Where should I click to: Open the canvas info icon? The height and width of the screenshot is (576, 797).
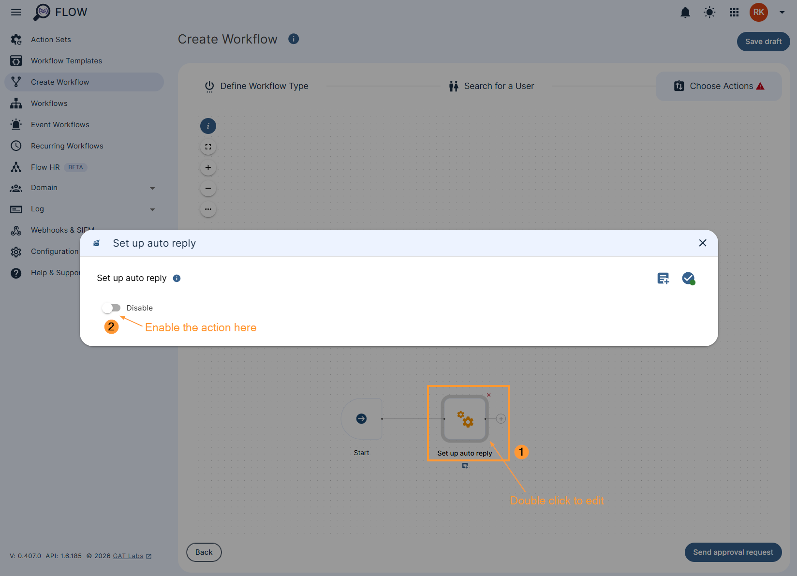point(208,126)
